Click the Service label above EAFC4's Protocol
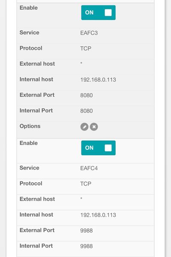 (x=29, y=168)
